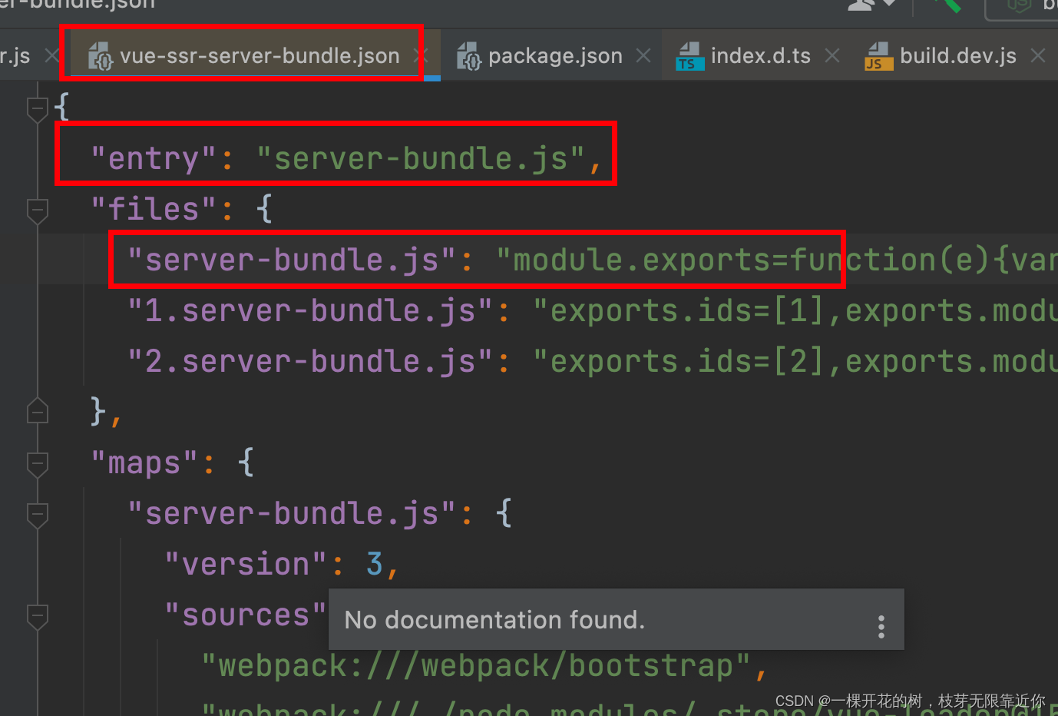Image resolution: width=1058 pixels, height=716 pixels.
Task: Close the vue-ssr-server-bundle.json tab
Action: pyautogui.click(x=420, y=55)
